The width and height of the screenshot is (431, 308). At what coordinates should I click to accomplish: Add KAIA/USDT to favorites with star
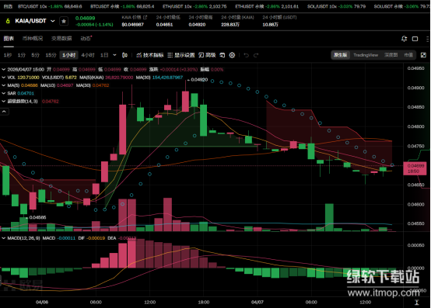pyautogui.click(x=64, y=21)
